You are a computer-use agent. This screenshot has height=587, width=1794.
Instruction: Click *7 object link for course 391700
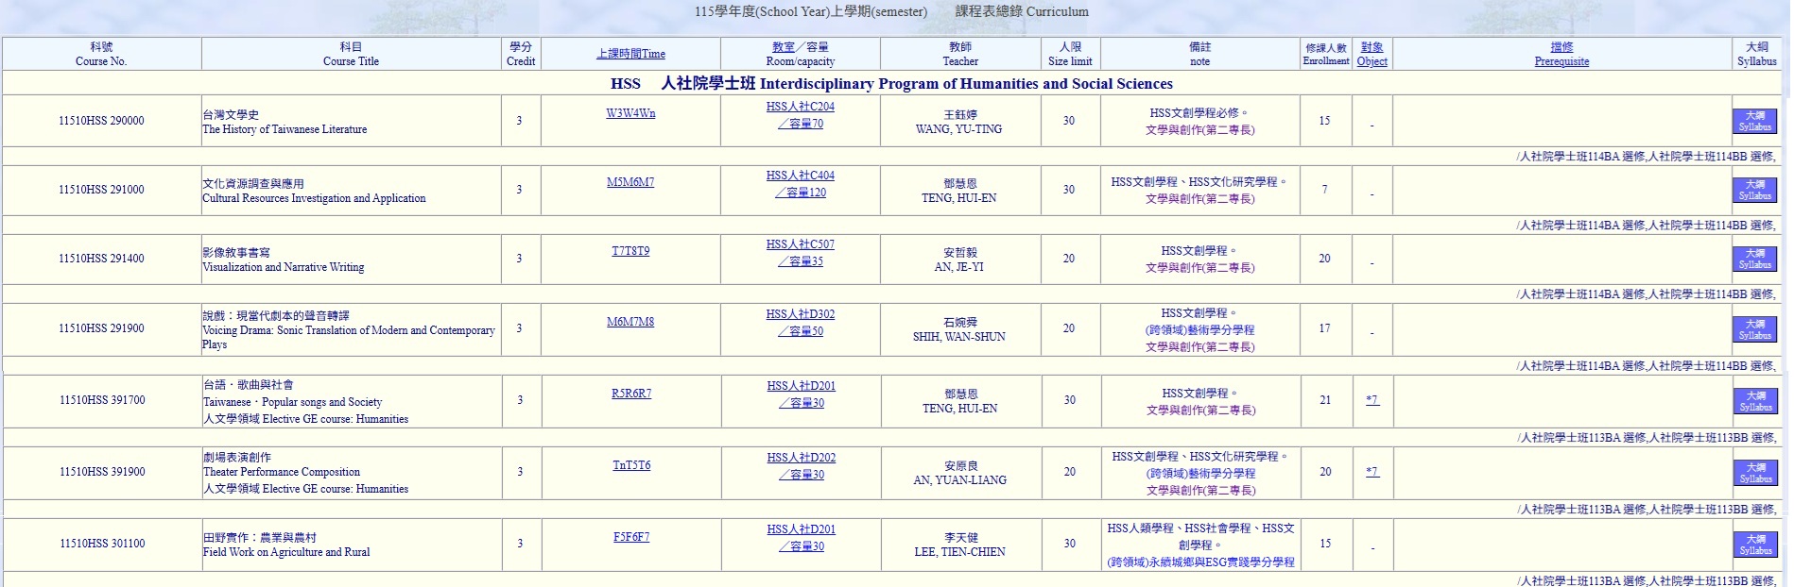[x=1372, y=400]
